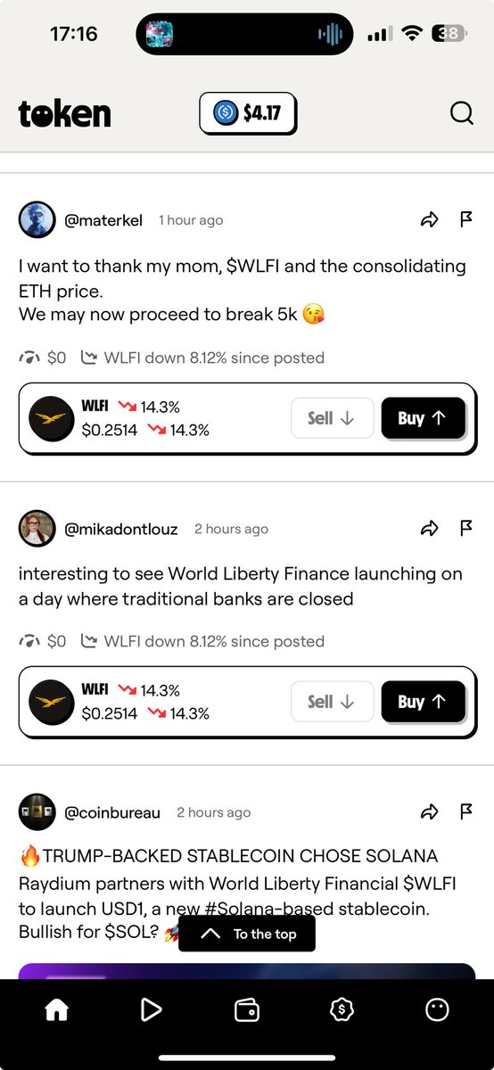Tap the $4.17 balance button

(x=247, y=114)
